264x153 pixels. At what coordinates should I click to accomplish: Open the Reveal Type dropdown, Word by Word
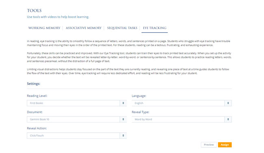coord(182,119)
